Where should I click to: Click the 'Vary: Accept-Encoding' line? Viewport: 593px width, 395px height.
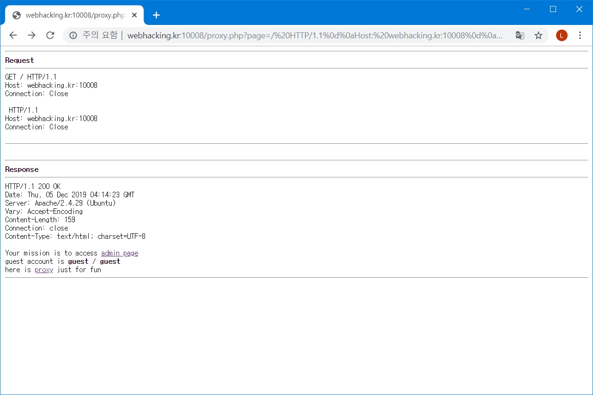click(x=44, y=211)
